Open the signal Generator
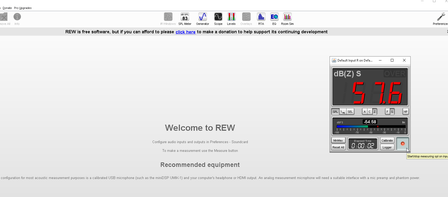The height and width of the screenshot is (197, 448). tap(202, 19)
